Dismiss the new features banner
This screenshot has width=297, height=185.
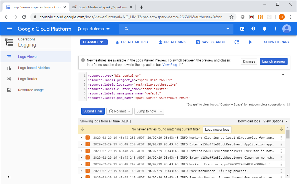pyautogui.click(x=249, y=61)
